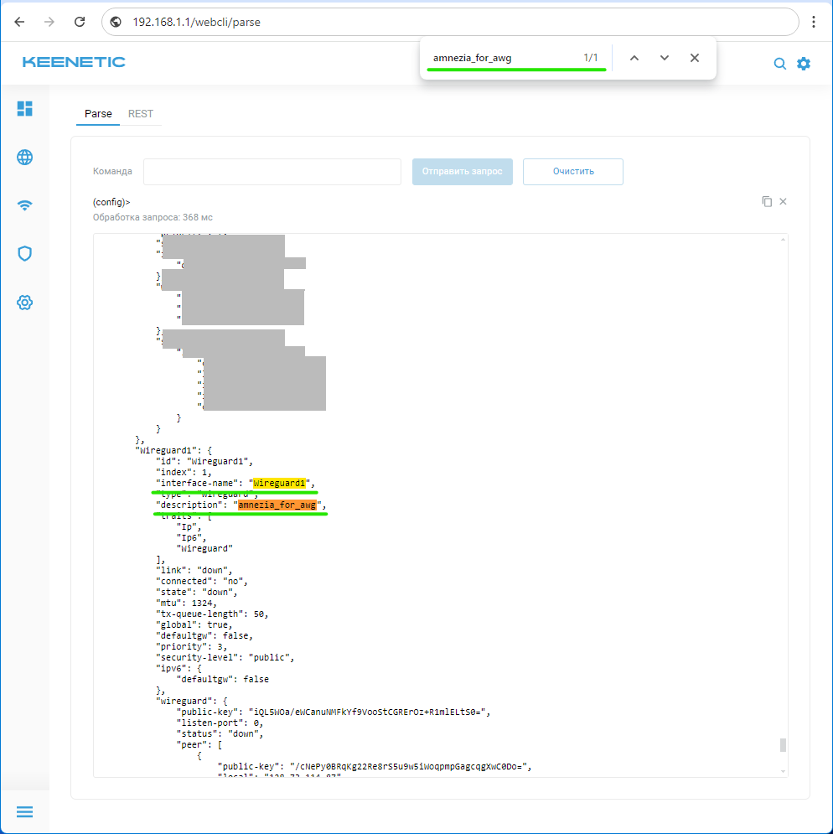Copy the command output to clipboard
The height and width of the screenshot is (834, 833).
pos(766,202)
